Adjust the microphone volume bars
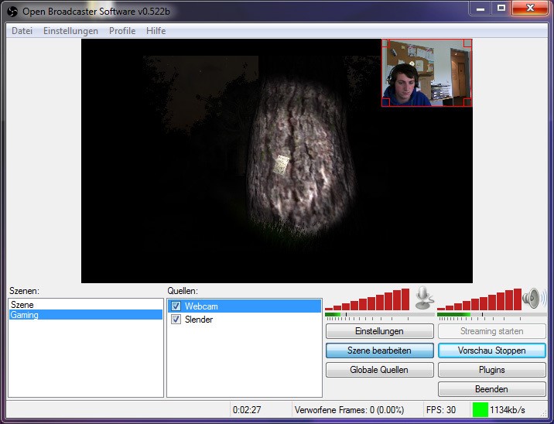Screen dimensions: 554x424 click(x=367, y=299)
